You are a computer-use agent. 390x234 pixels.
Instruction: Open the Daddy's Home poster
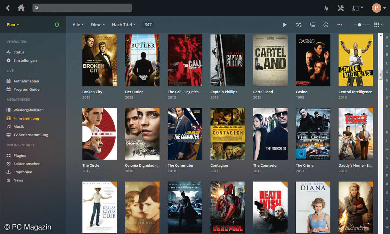[356, 134]
